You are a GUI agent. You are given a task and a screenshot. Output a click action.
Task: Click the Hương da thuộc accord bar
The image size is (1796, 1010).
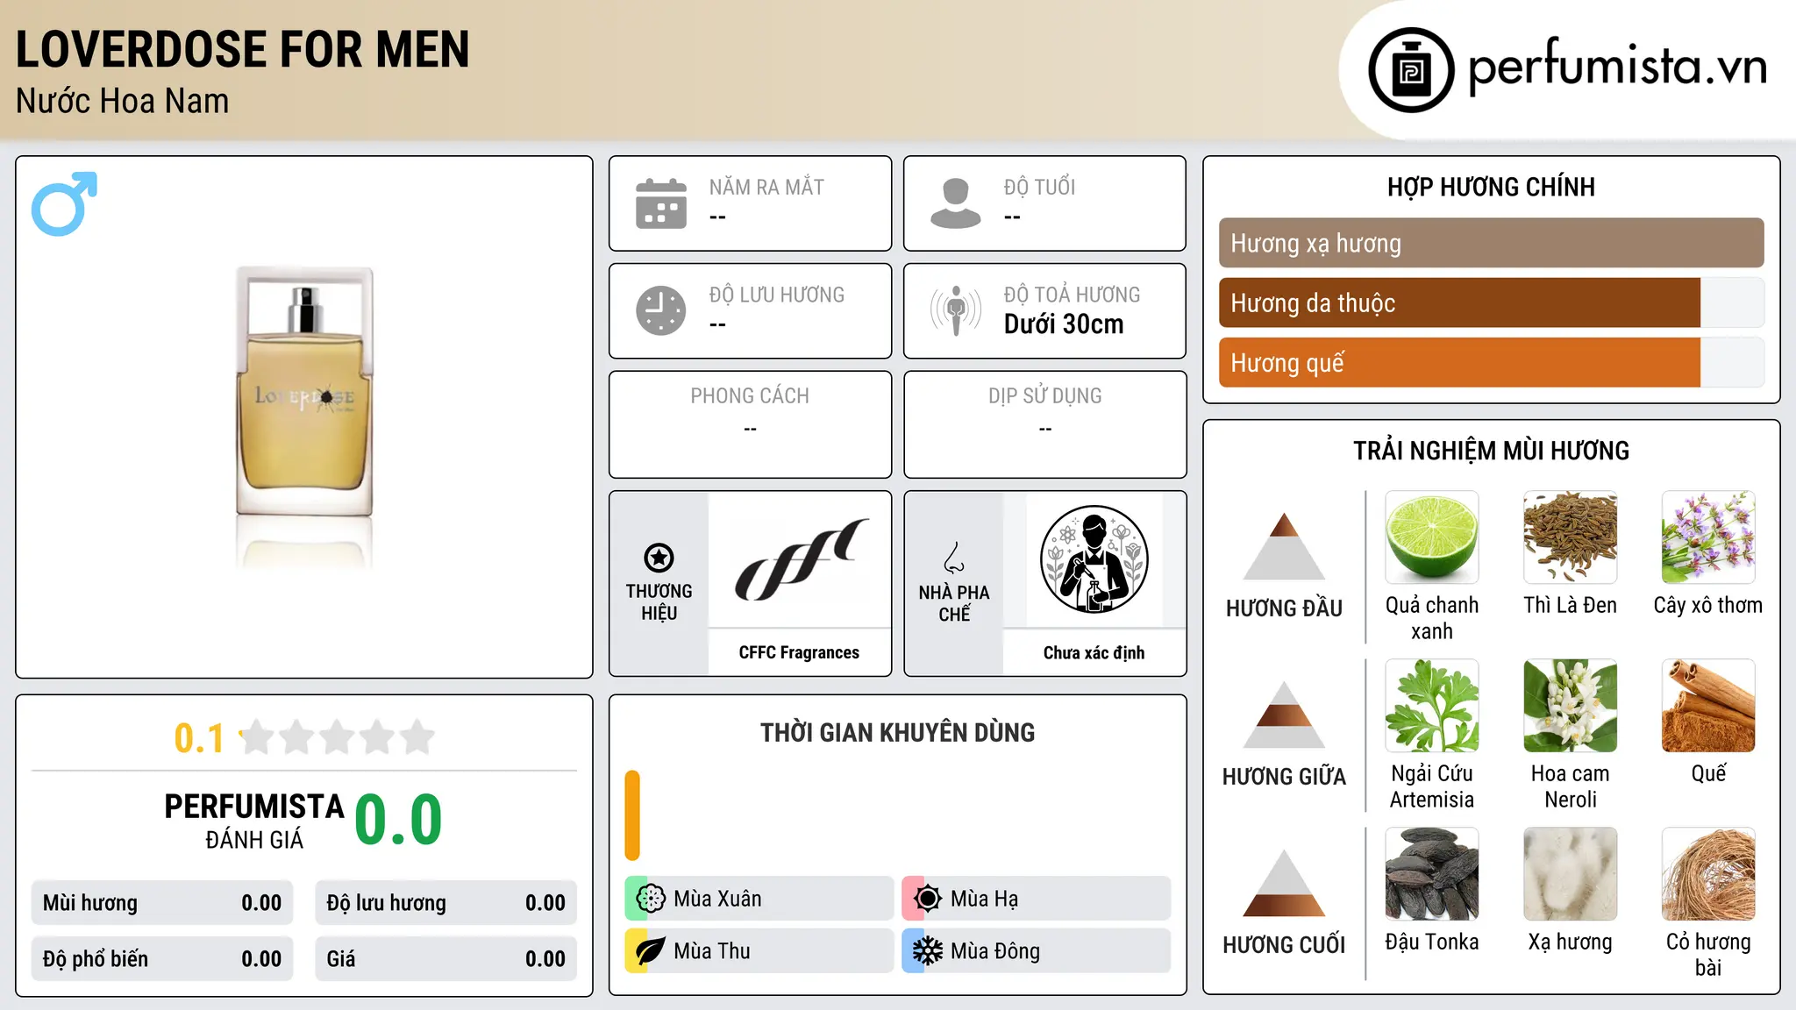coord(1491,302)
